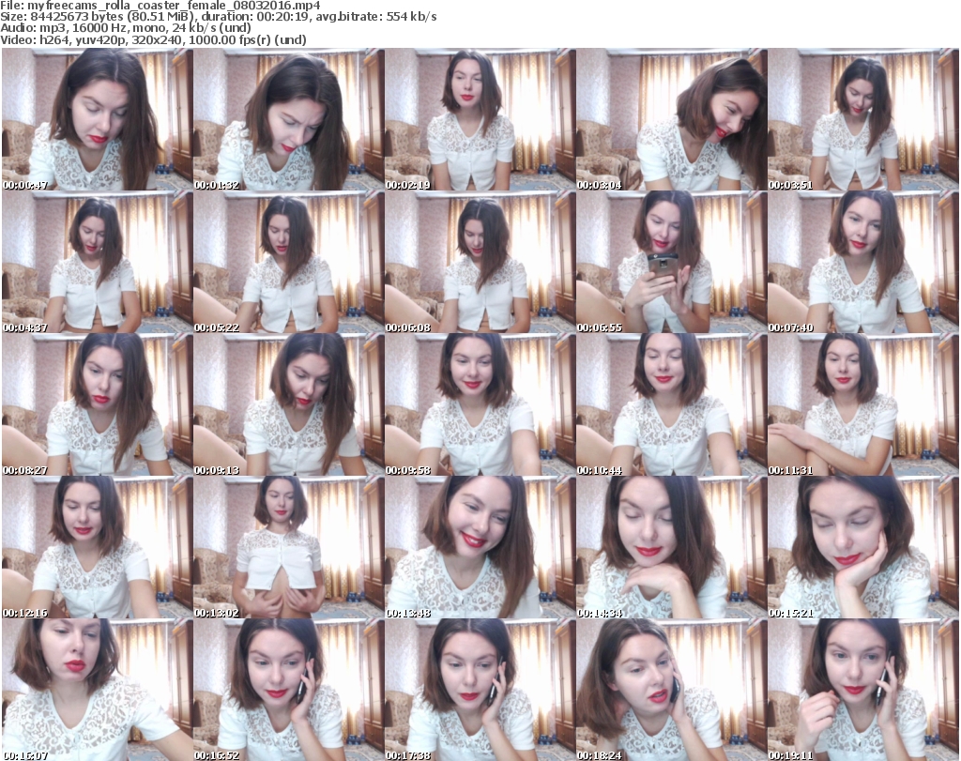
Task: Select the thumbnail at 00:15:21
Action: (x=863, y=548)
